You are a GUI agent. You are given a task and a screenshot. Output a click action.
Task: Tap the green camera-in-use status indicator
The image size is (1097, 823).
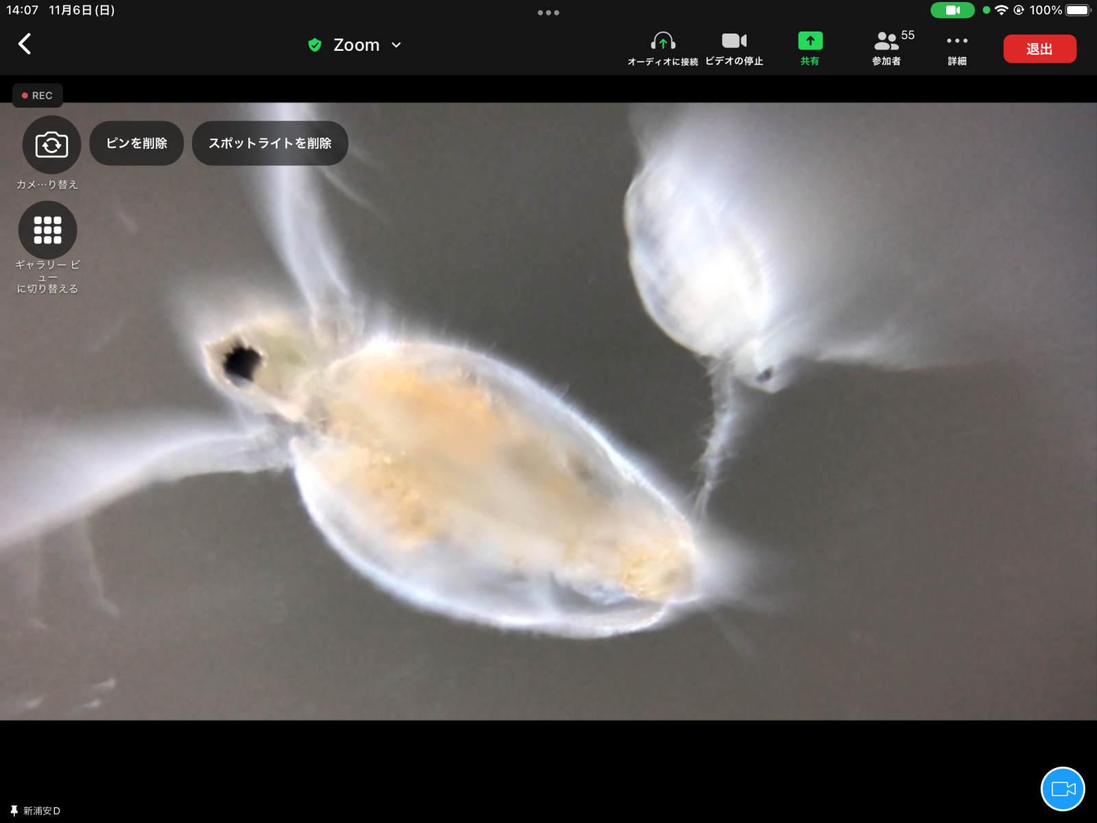[x=952, y=10]
